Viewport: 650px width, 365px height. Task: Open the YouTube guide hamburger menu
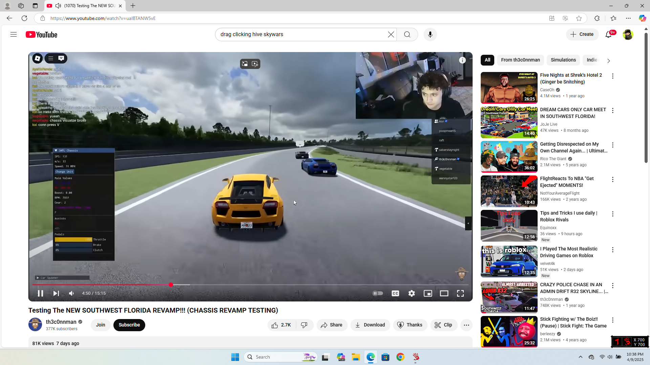pyautogui.click(x=14, y=34)
